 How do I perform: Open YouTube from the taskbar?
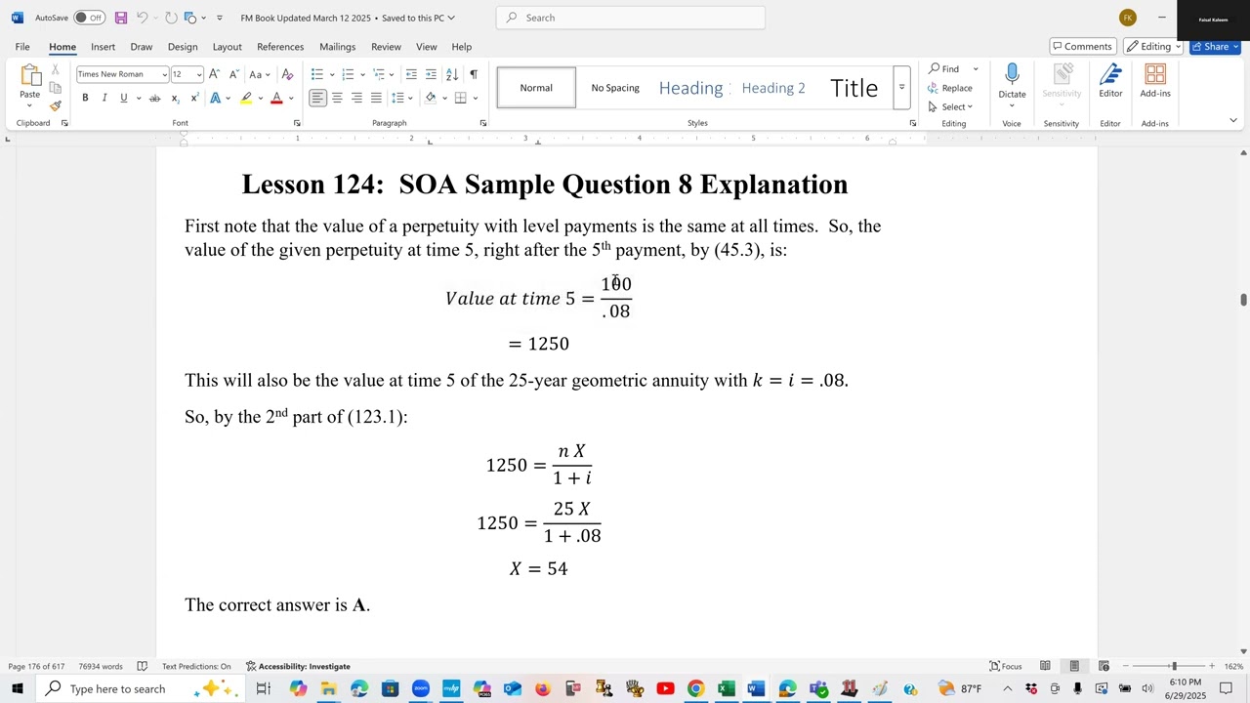[665, 688]
